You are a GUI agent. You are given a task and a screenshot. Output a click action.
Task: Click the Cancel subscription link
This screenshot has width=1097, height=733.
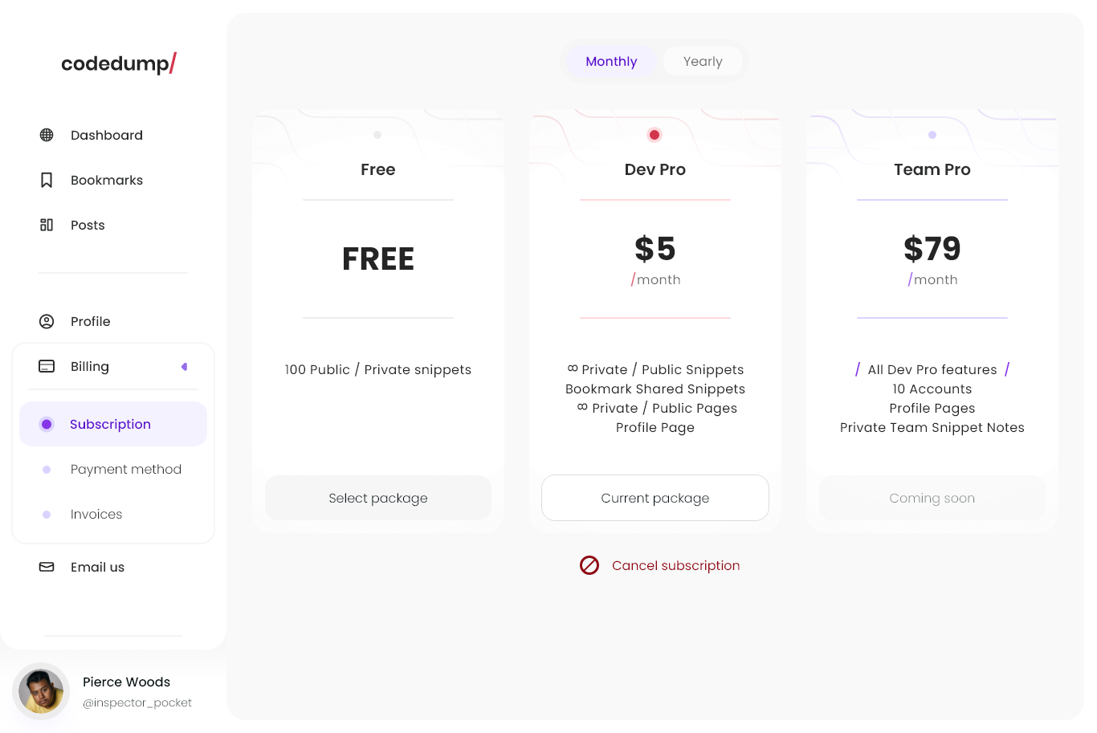676,565
